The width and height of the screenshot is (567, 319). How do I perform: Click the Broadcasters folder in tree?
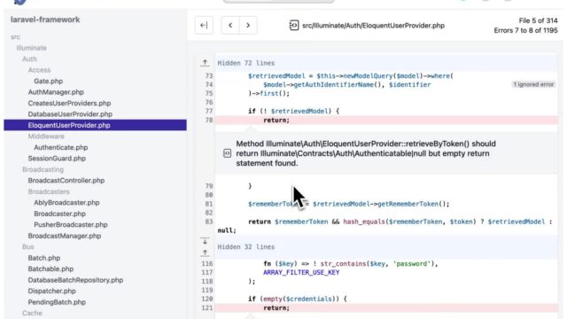pos(49,191)
